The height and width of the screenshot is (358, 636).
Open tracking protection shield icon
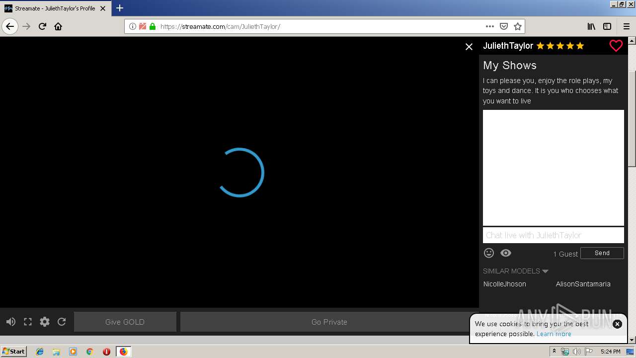click(143, 26)
